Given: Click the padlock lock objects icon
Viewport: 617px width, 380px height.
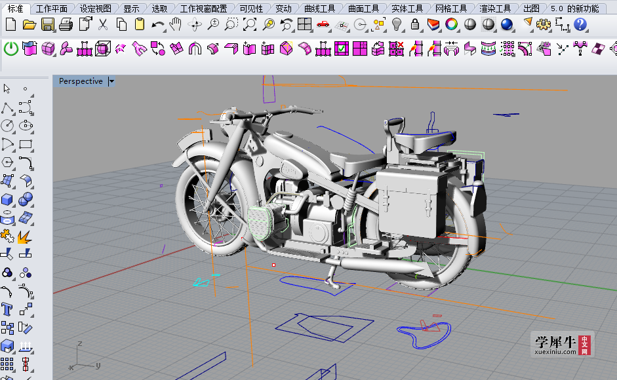Looking at the screenshot, I should pos(415,25).
